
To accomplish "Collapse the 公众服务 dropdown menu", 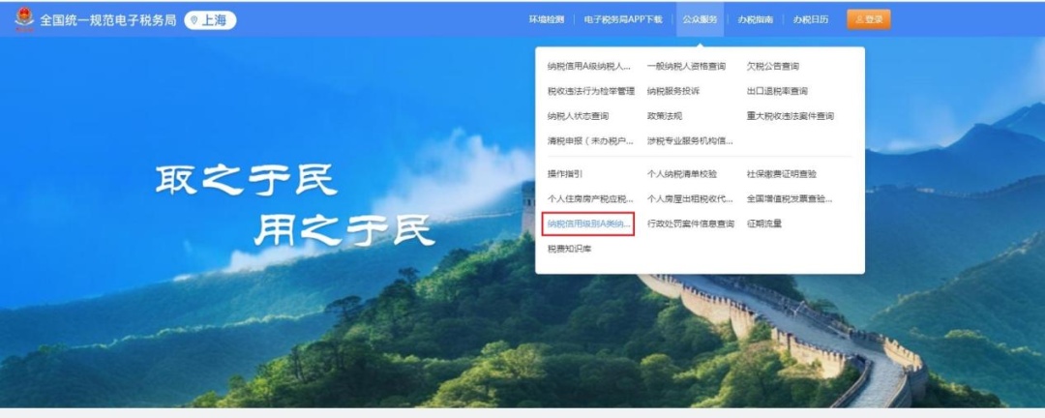I will tap(700, 19).
